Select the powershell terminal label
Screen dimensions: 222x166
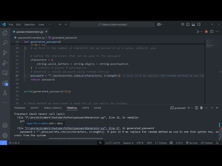[178, 108]
